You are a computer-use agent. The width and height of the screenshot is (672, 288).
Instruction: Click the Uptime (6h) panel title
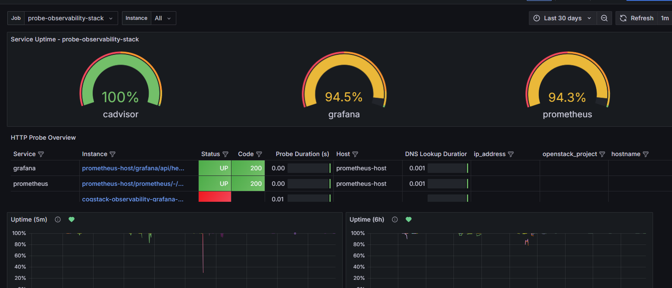367,219
